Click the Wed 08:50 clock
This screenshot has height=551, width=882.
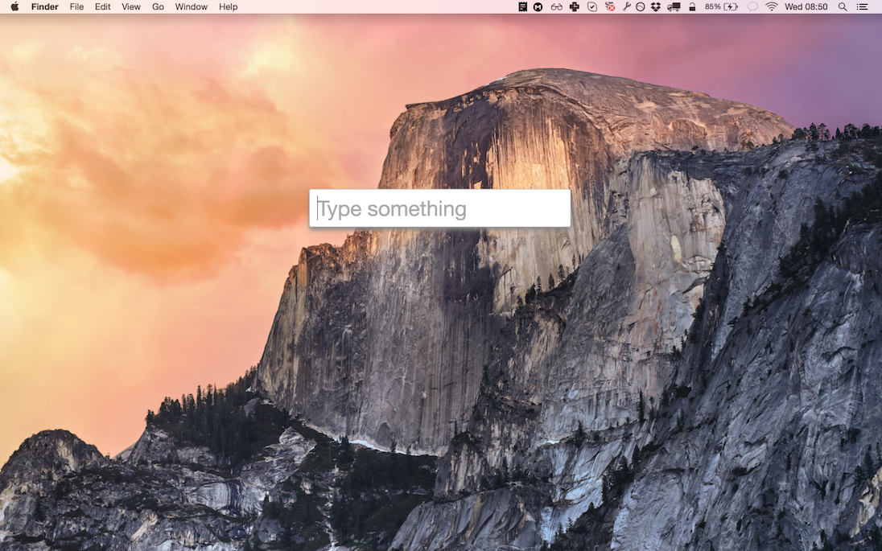(806, 6)
